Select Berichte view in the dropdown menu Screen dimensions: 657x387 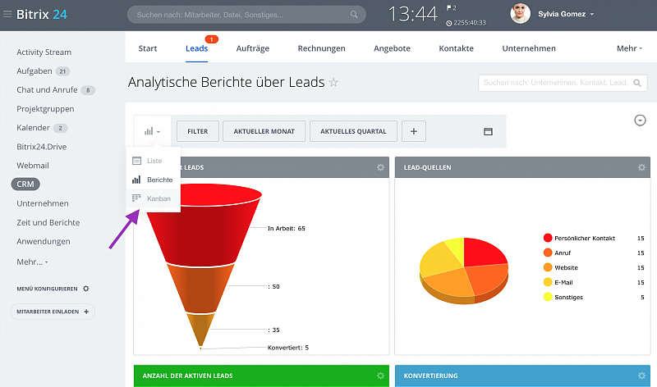[154, 180]
